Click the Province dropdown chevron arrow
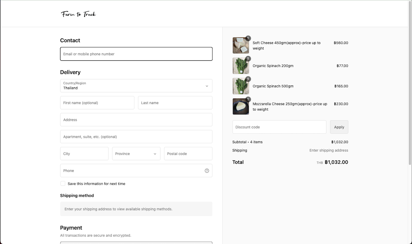Screen dimensions: 412x244 click(155, 154)
